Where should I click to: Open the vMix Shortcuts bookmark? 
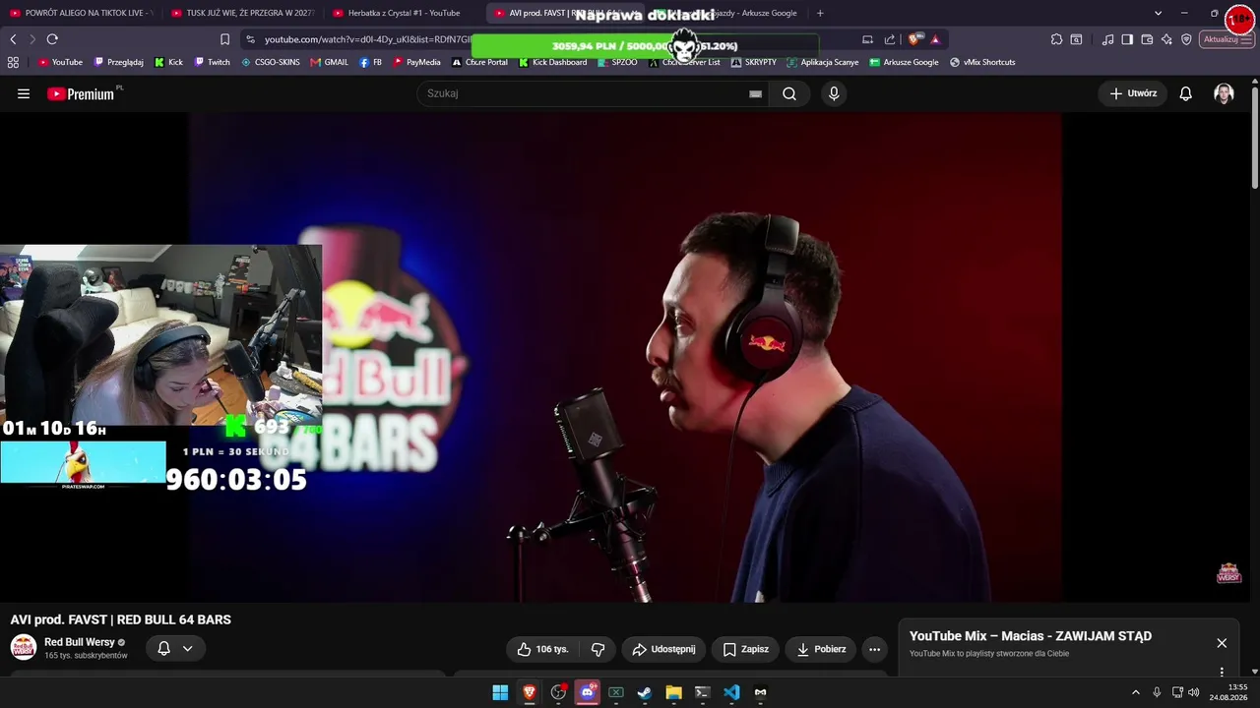(982, 62)
